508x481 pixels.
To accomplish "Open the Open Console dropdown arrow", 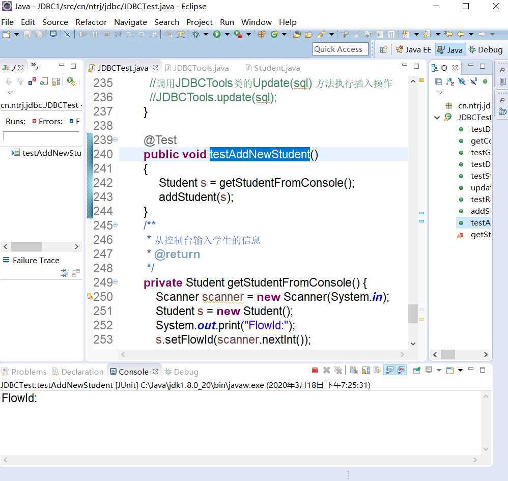I will [x=460, y=370].
